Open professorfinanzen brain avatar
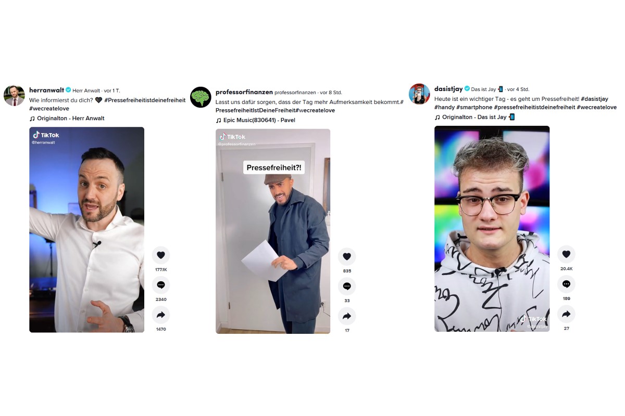 (201, 97)
